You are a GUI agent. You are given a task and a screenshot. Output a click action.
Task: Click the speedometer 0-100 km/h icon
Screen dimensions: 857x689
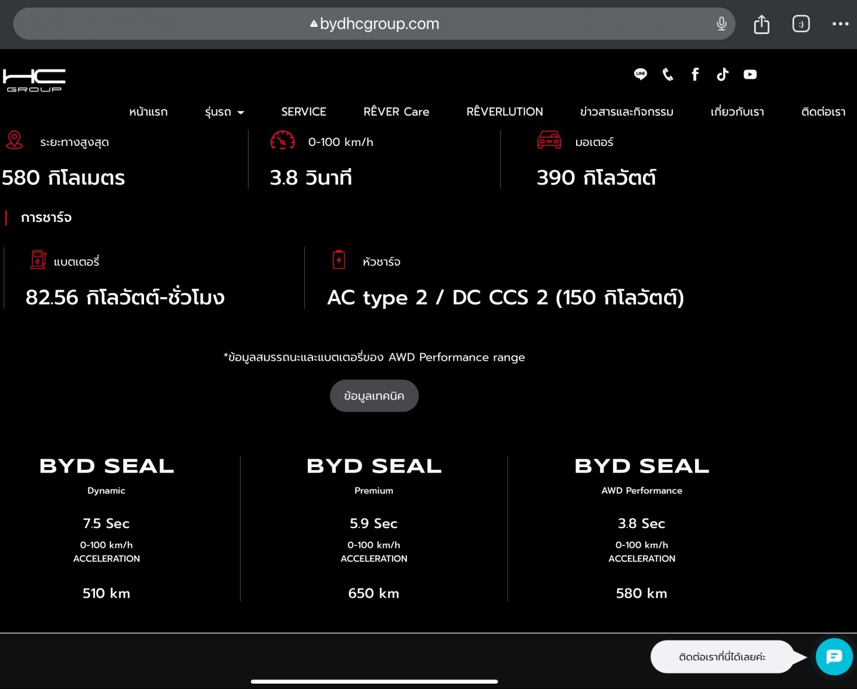283,141
